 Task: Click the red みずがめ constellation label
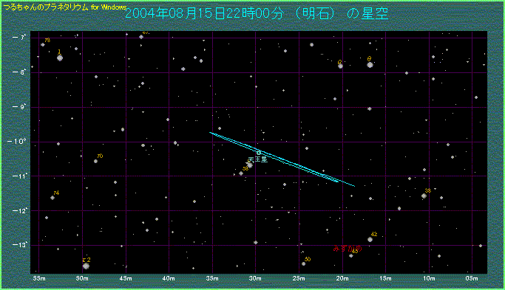(x=348, y=249)
